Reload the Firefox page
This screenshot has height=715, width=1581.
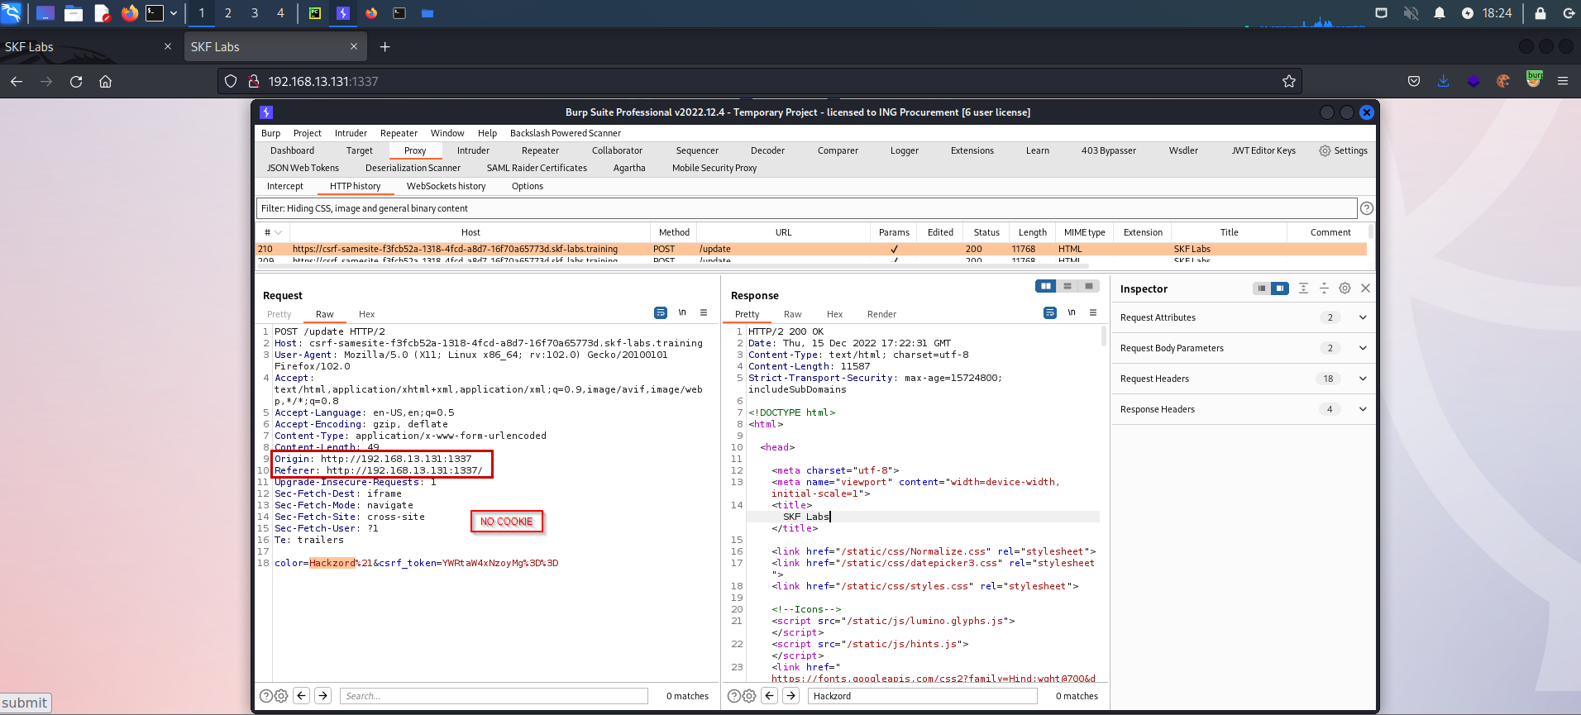click(x=76, y=81)
